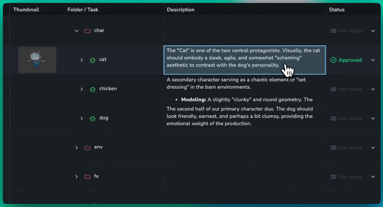This screenshot has width=383, height=207.
Task: Click the env folder icon
Action: 88,147
